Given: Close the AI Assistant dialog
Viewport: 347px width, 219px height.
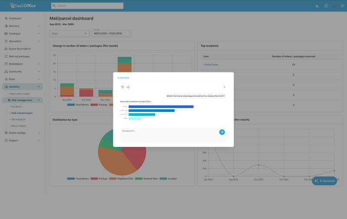Looking at the screenshot, I should tap(224, 87).
